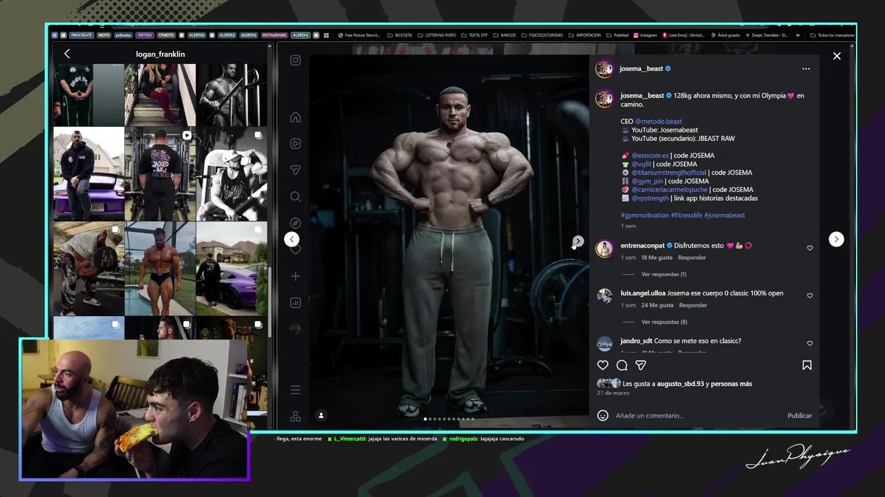The width and height of the screenshot is (885, 497).
Task: Open josema__beast avatar in post header
Action: [605, 68]
